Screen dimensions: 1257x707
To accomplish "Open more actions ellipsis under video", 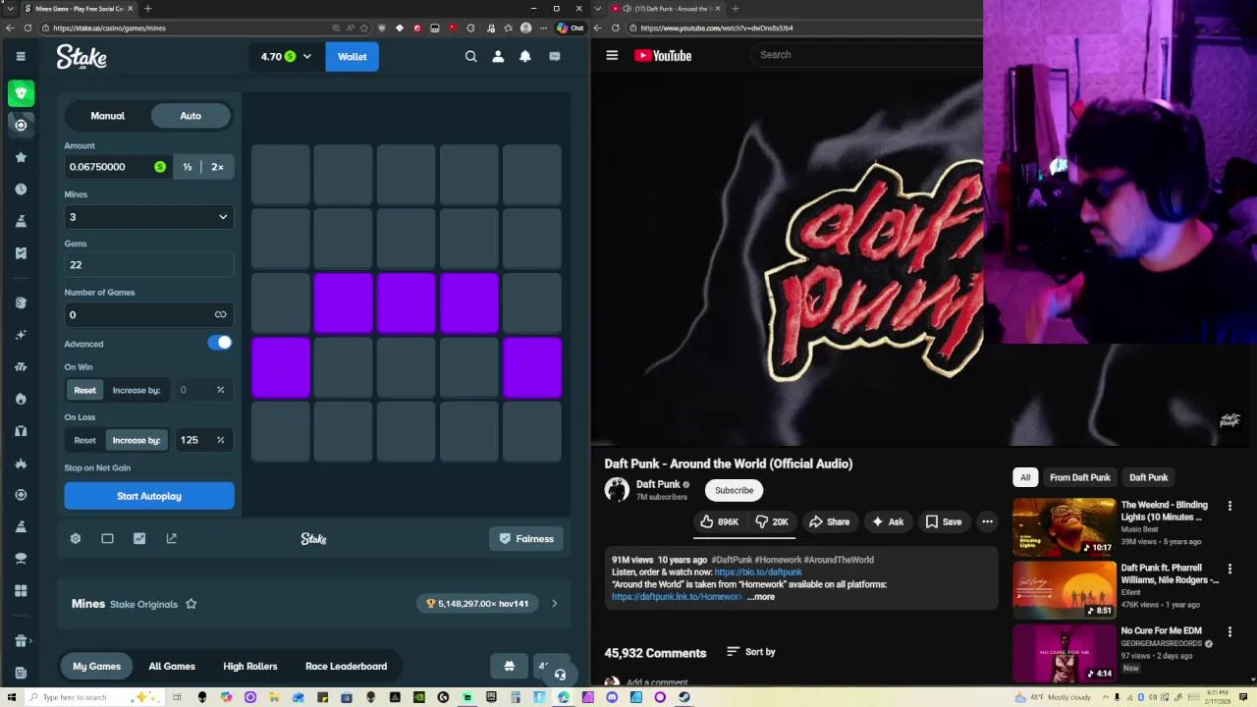I will click(987, 521).
